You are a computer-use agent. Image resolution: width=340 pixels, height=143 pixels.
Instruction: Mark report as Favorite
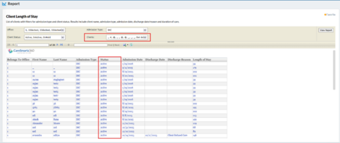coord(330,15)
